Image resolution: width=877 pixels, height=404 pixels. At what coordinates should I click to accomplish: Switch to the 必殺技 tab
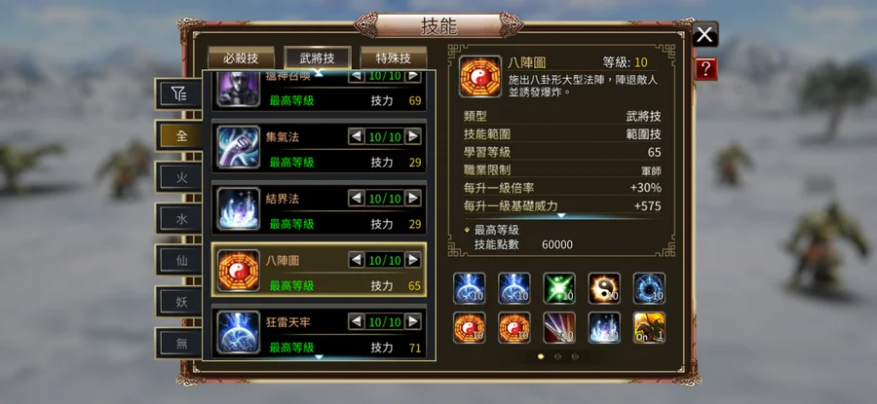coord(241,58)
